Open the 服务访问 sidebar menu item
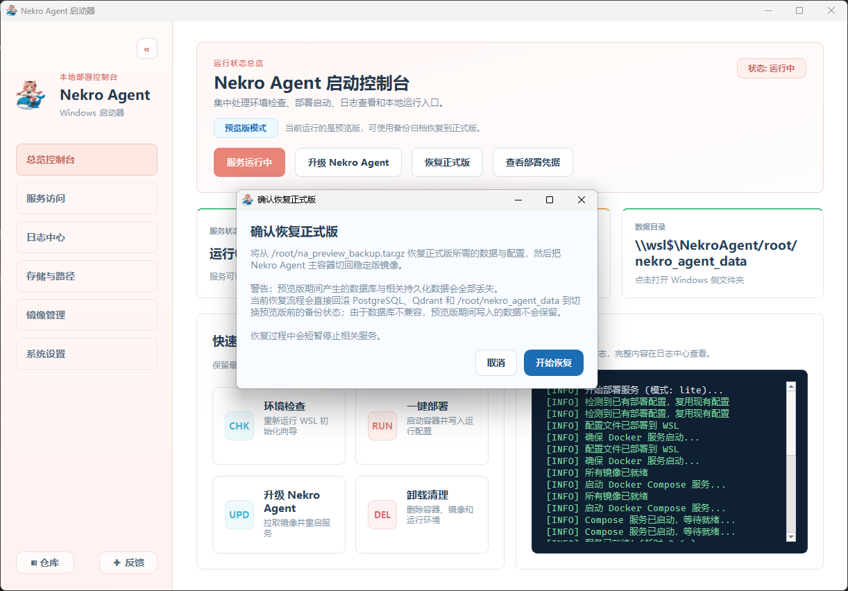Screen dimensions: 848x591 click(87, 198)
